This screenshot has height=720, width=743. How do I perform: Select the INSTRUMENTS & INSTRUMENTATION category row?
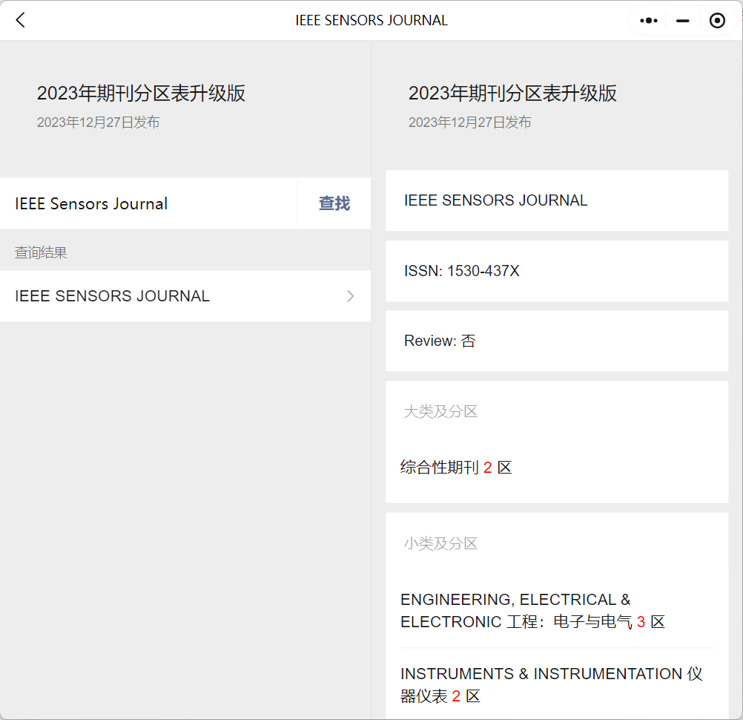pyautogui.click(x=551, y=684)
